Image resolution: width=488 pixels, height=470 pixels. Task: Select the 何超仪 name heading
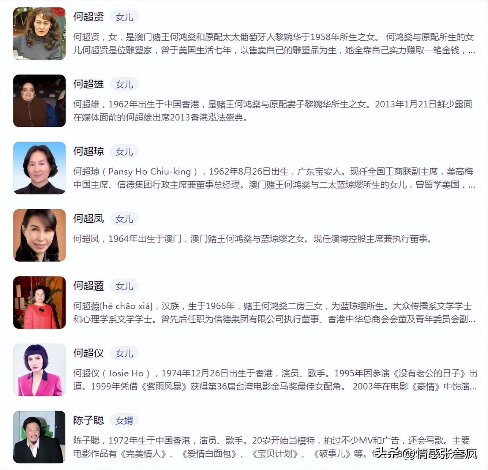[x=89, y=353]
